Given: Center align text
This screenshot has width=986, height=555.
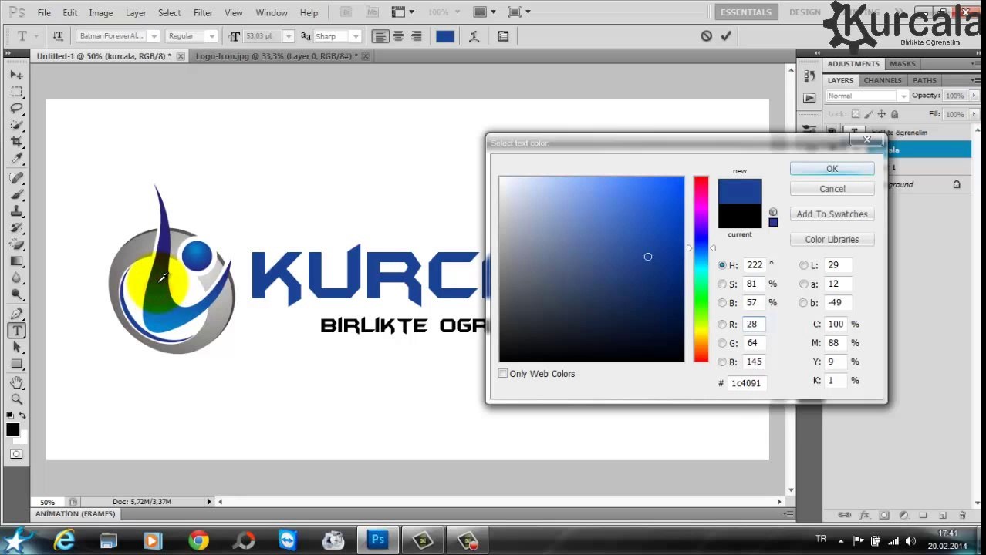Looking at the screenshot, I should click(398, 36).
